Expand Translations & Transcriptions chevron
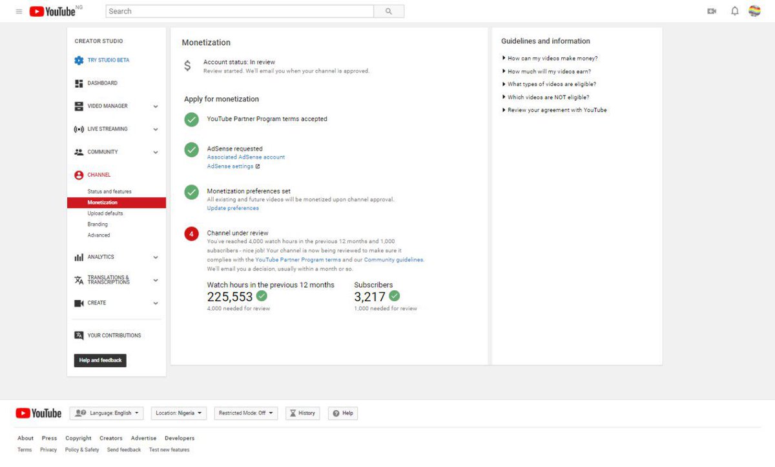775x467 pixels. pos(156,281)
